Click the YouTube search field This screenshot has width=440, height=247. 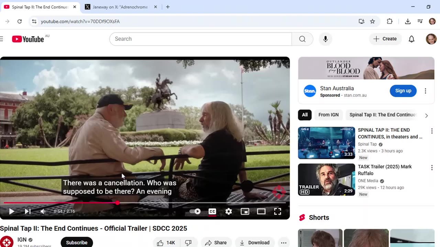tap(200, 39)
